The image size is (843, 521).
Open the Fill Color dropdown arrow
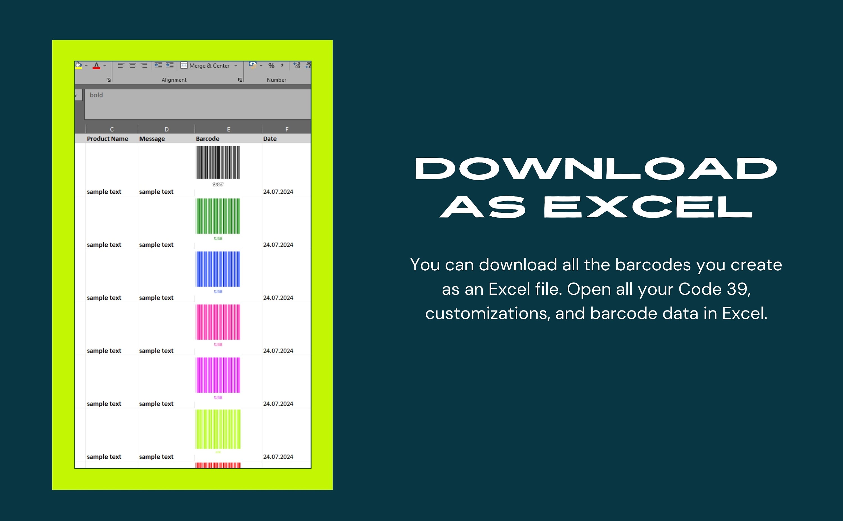point(87,65)
